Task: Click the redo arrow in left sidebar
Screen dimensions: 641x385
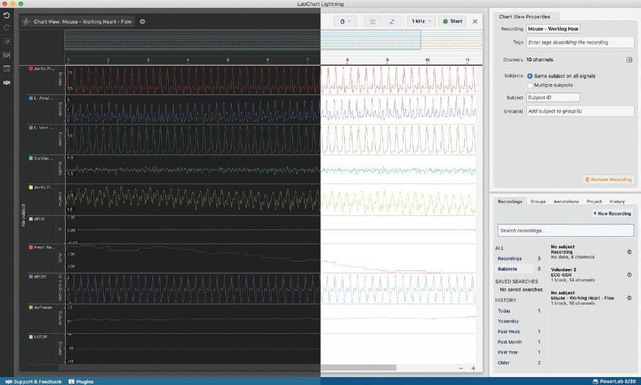Action: click(7, 27)
